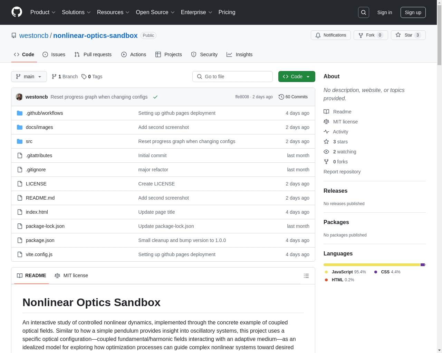Switch to the Pull requests tab

click(x=93, y=54)
